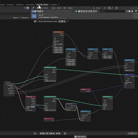The image size is (138, 138).
Task: Collapse the Position node
Action: coord(81,89)
